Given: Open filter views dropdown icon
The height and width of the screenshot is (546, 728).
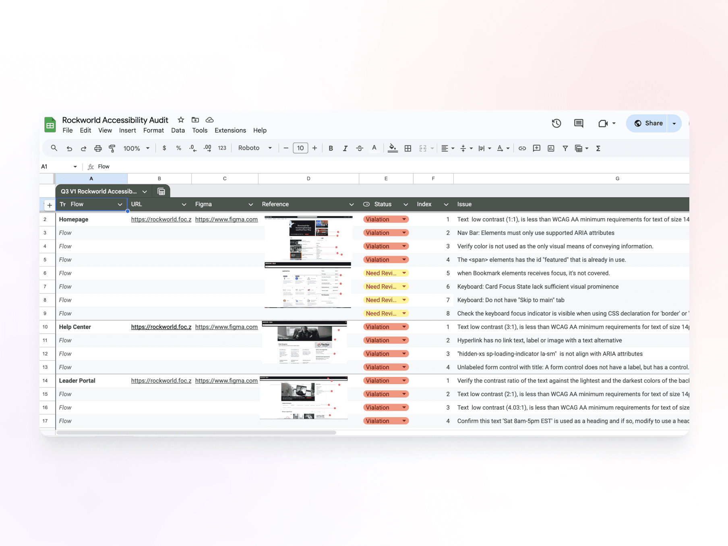Looking at the screenshot, I should tap(582, 148).
